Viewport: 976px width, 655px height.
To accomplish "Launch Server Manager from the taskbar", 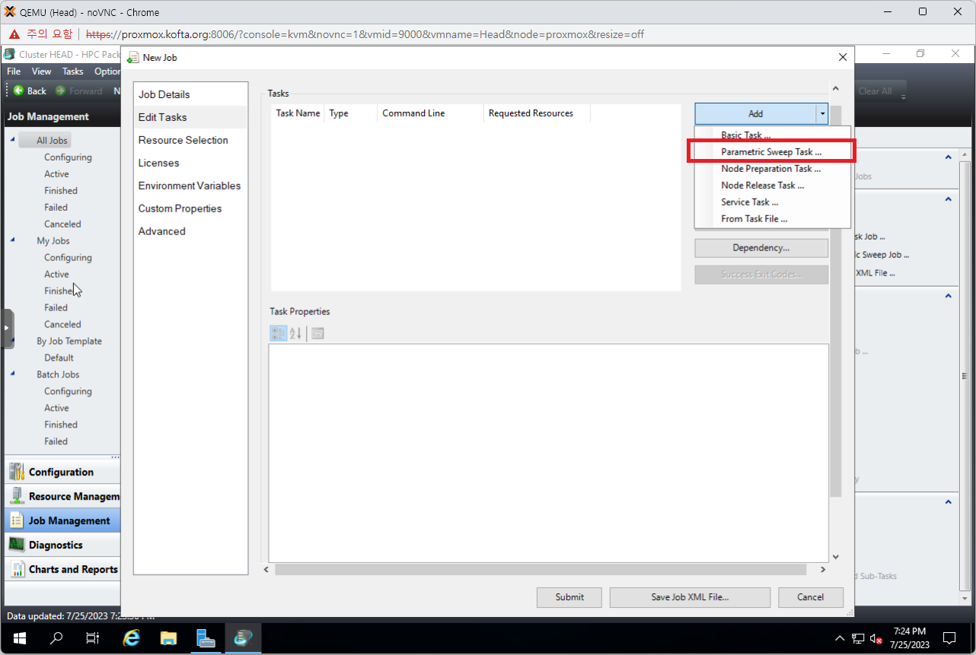I will (206, 638).
